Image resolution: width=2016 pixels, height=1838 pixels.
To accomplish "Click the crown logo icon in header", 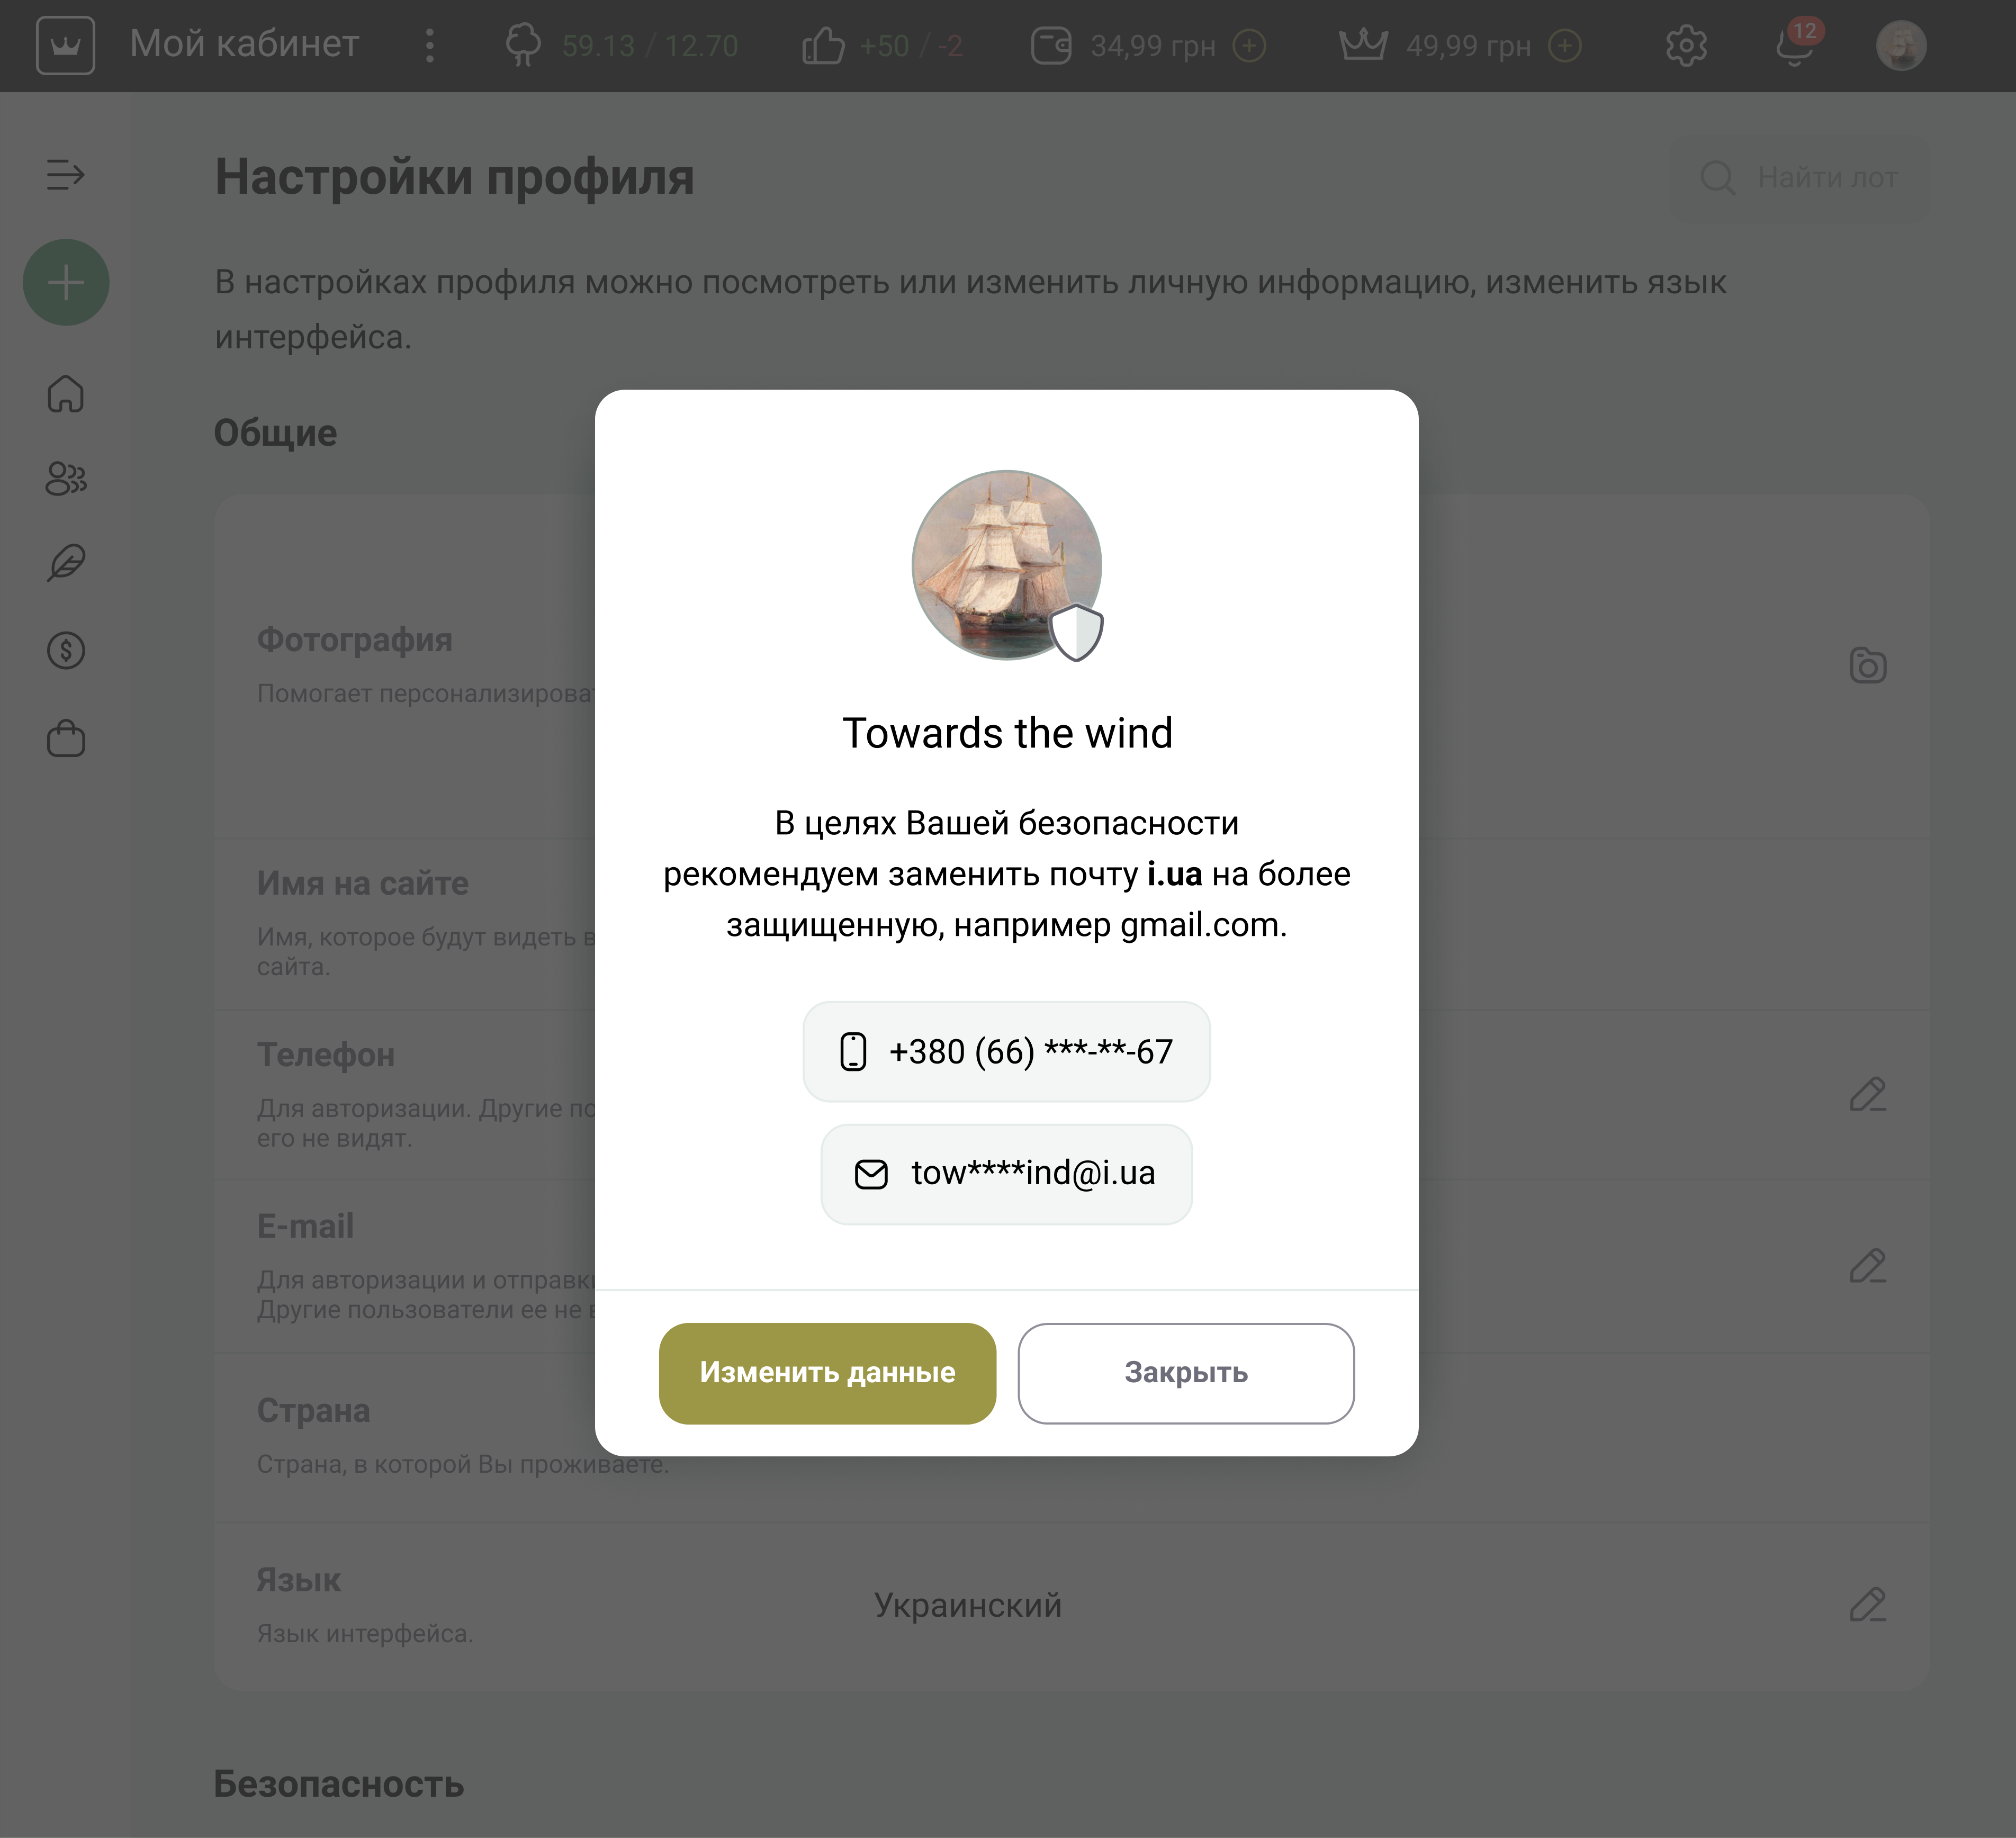I will [x=65, y=45].
